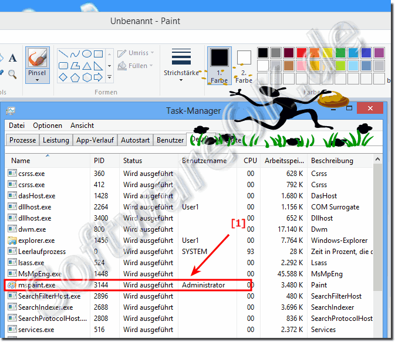This screenshot has height=342, width=395.
Task: Choose the black color swatch
Action: 263,53
